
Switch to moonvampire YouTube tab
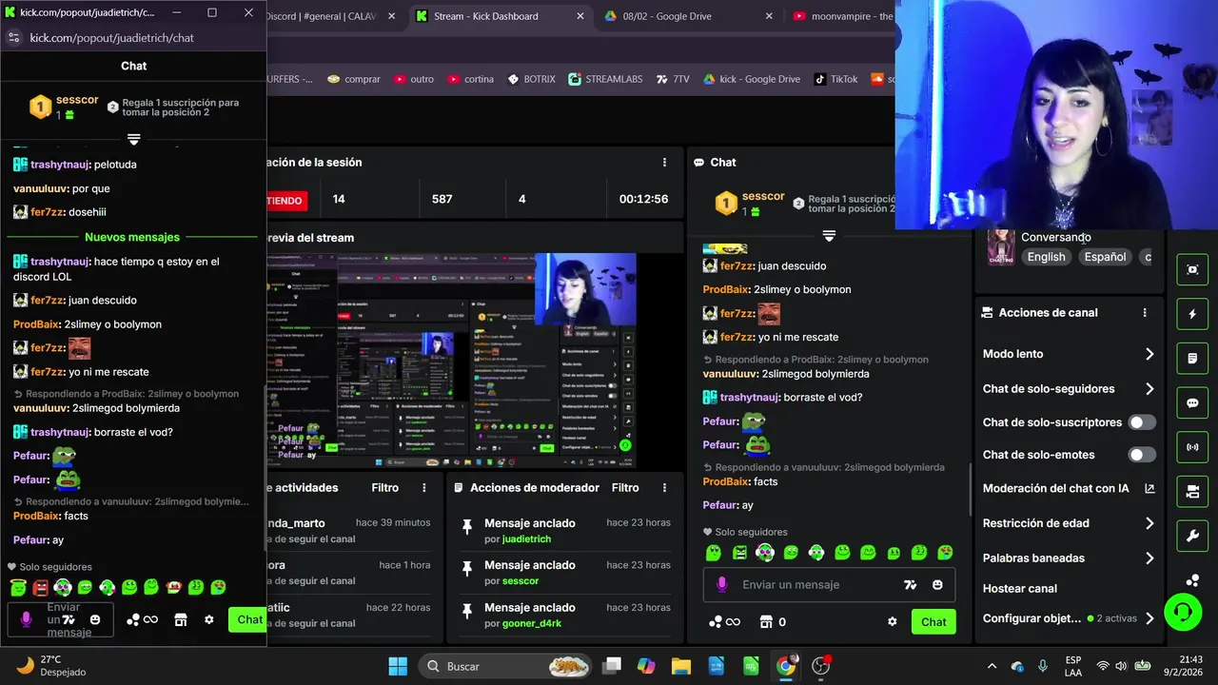(842, 16)
